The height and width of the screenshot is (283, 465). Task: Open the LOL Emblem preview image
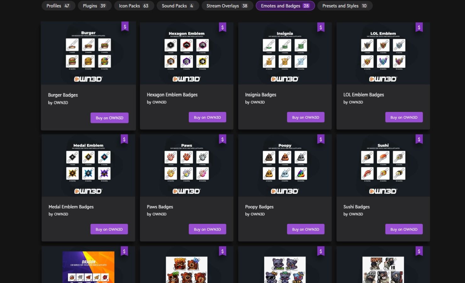point(383,53)
